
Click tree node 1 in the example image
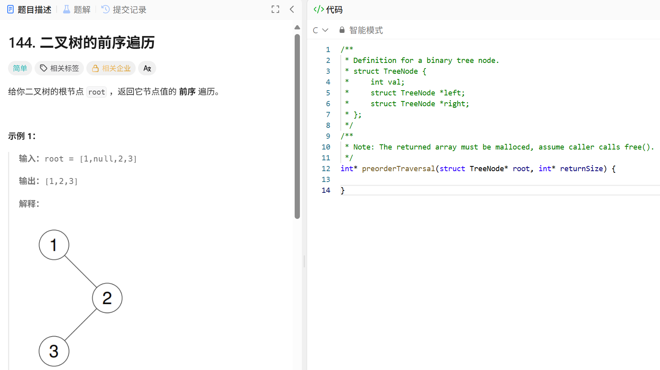[54, 245]
